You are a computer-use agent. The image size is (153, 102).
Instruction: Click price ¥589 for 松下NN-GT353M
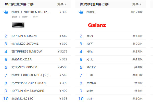tap(63, 36)
